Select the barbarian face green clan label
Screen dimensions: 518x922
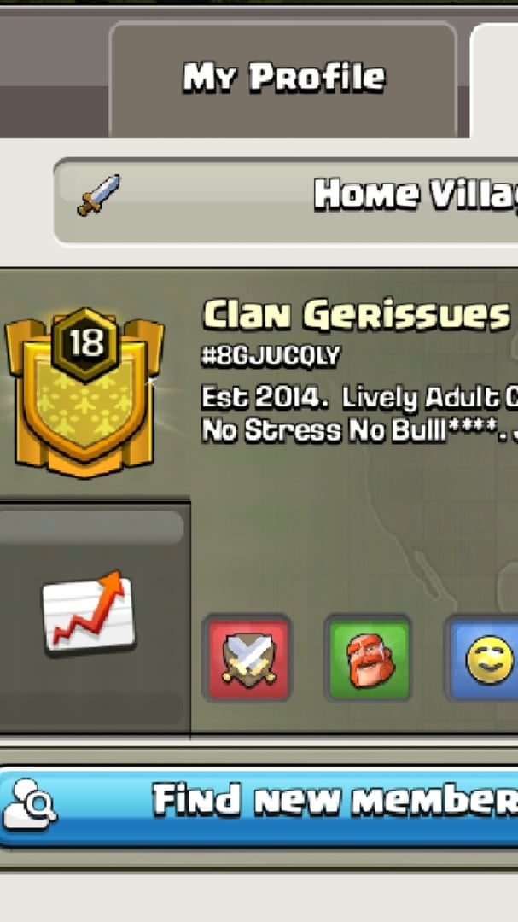point(368,658)
